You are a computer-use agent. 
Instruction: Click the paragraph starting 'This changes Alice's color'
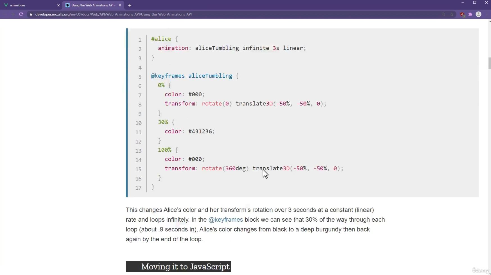tap(255, 224)
